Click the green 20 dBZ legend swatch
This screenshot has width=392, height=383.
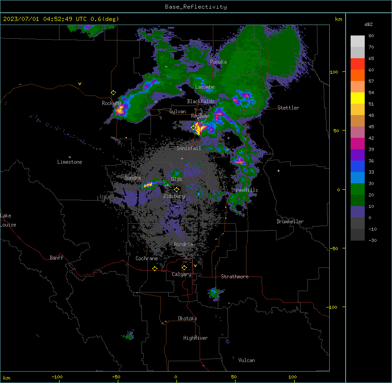click(357, 189)
